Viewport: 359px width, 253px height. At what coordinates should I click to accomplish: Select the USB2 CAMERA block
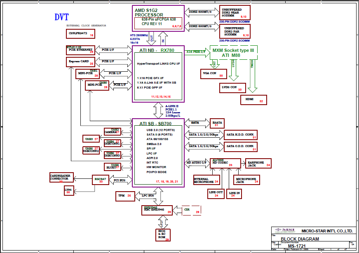tap(113, 132)
